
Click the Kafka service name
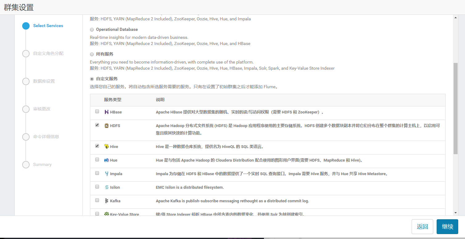[115, 201]
